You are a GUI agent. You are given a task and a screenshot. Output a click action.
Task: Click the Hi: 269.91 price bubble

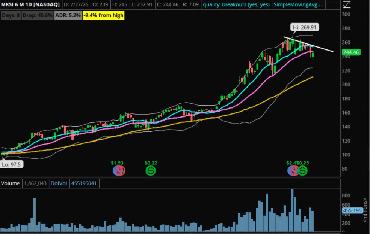point(305,27)
